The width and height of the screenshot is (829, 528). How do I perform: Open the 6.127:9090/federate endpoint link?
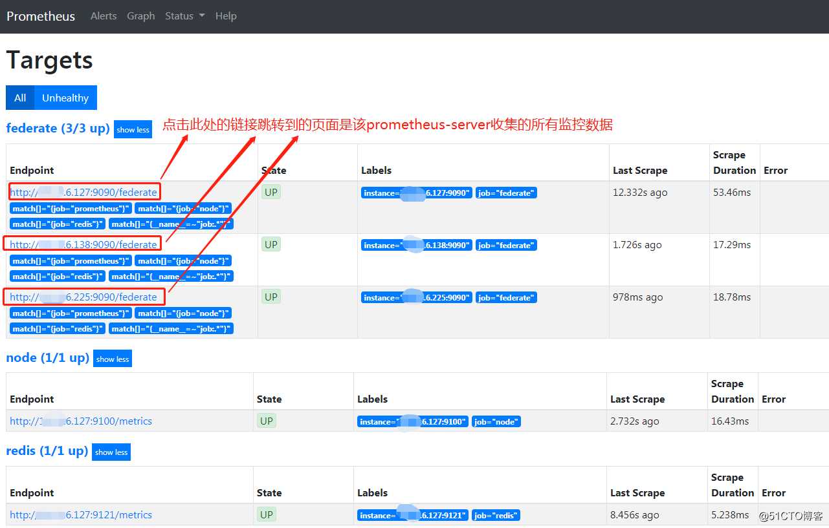click(83, 192)
